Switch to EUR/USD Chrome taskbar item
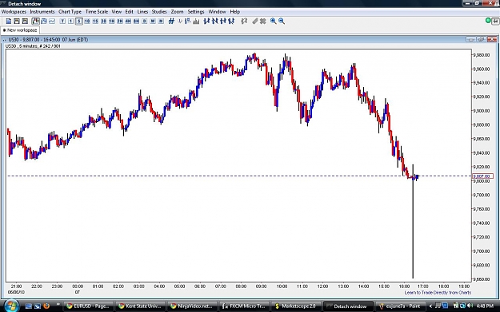This screenshot has width=500, height=312. 88,306
